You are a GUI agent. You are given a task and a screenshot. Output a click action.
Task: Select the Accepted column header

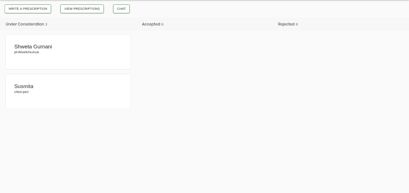click(x=151, y=24)
